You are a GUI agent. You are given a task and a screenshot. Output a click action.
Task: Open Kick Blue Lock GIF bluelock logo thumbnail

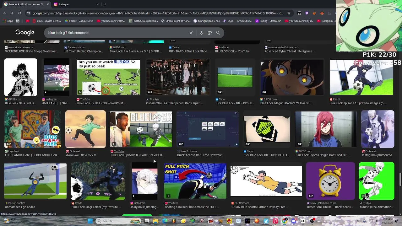[x=267, y=129]
